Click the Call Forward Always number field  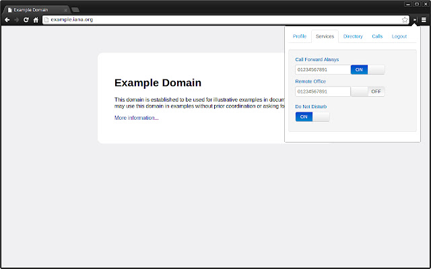coord(323,70)
